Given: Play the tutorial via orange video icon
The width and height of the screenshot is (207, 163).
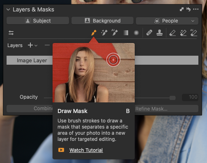Looking at the screenshot, I should pos(61,150).
